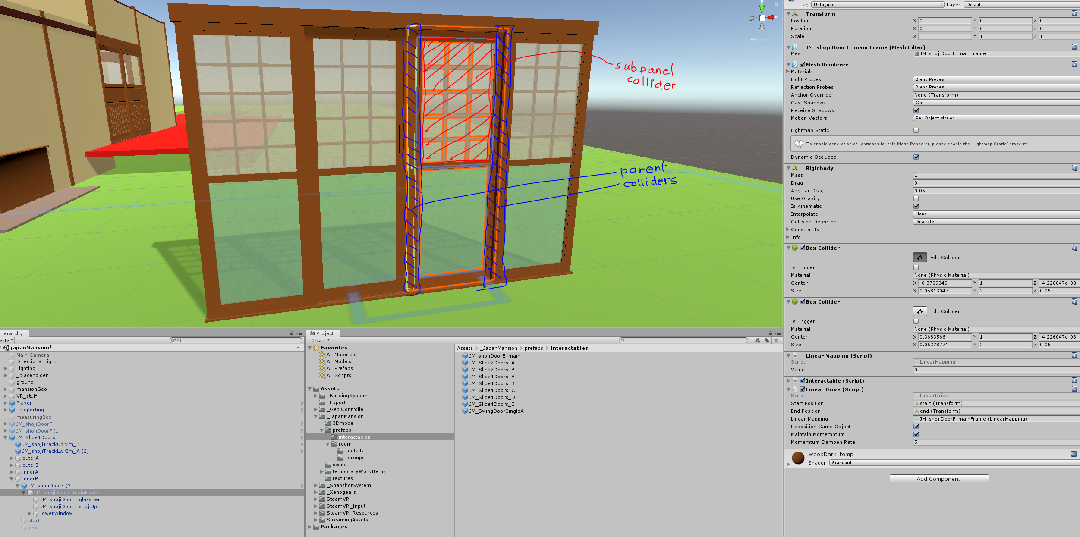Toggle the Project panel lock icon

pos(770,333)
